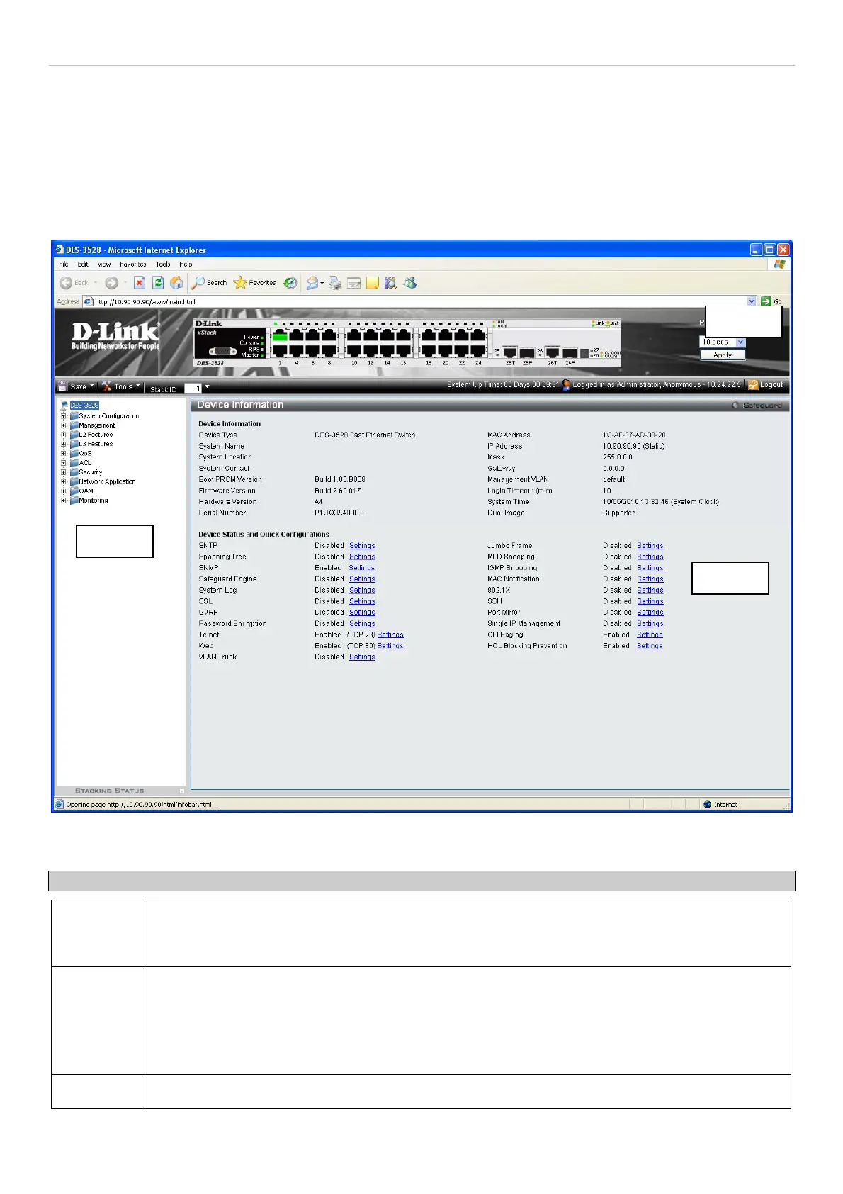Open Spanning Tree Settings link
Screen dimensions: 843x1194
pyautogui.click(x=362, y=557)
